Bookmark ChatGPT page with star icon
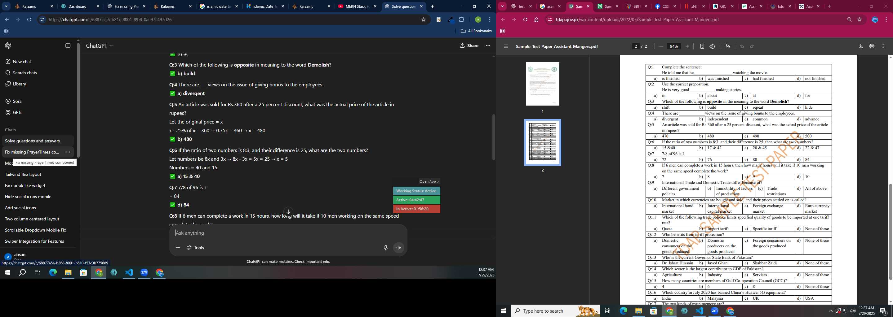Screen dimensions: 893x317 [x=423, y=20]
